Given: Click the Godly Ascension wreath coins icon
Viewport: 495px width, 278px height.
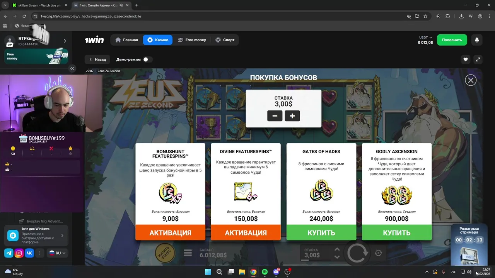Looking at the screenshot, I should pyautogui.click(x=397, y=195).
